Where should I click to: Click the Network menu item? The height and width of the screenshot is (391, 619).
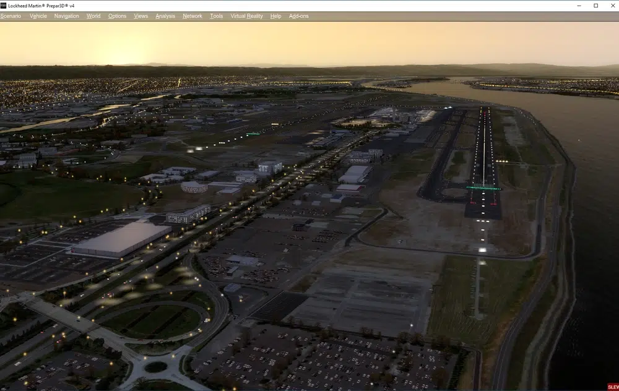click(x=192, y=16)
